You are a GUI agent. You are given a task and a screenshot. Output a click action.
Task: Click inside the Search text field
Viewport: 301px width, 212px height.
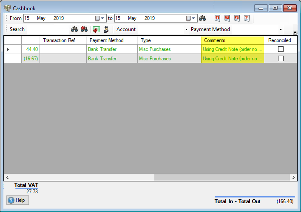(x=48, y=29)
